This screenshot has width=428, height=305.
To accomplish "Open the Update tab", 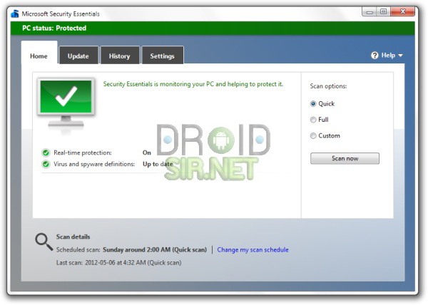I will pyautogui.click(x=78, y=56).
